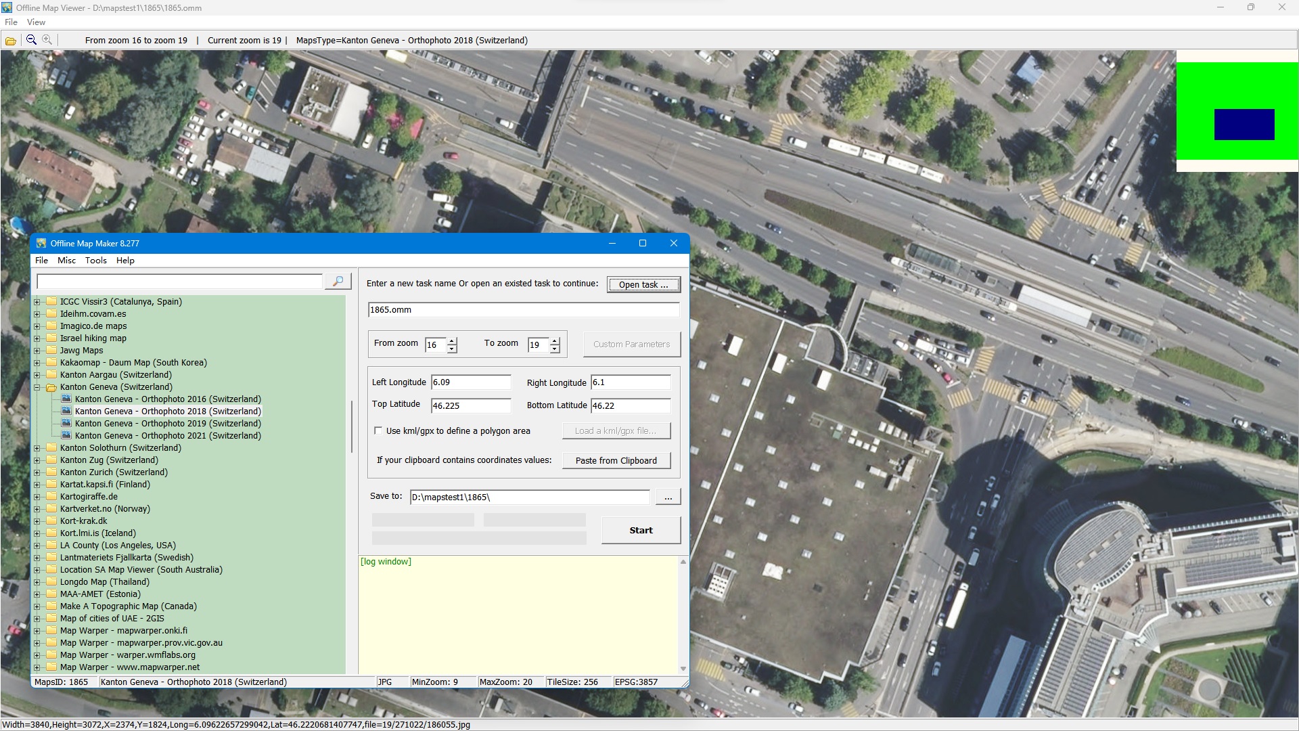Click the open folder icon of Kanton Geneva
The height and width of the screenshot is (731, 1299).
coord(51,387)
